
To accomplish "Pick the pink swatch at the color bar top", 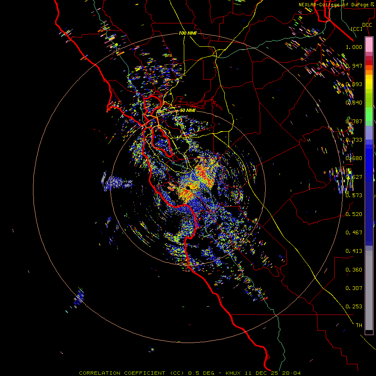I will pyautogui.click(x=369, y=45).
